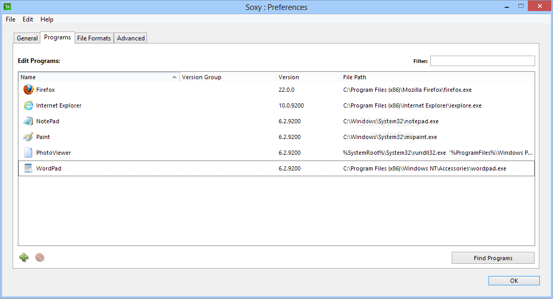Click the Soxy app icon in title bar
The width and height of the screenshot is (553, 299).
(x=7, y=7)
